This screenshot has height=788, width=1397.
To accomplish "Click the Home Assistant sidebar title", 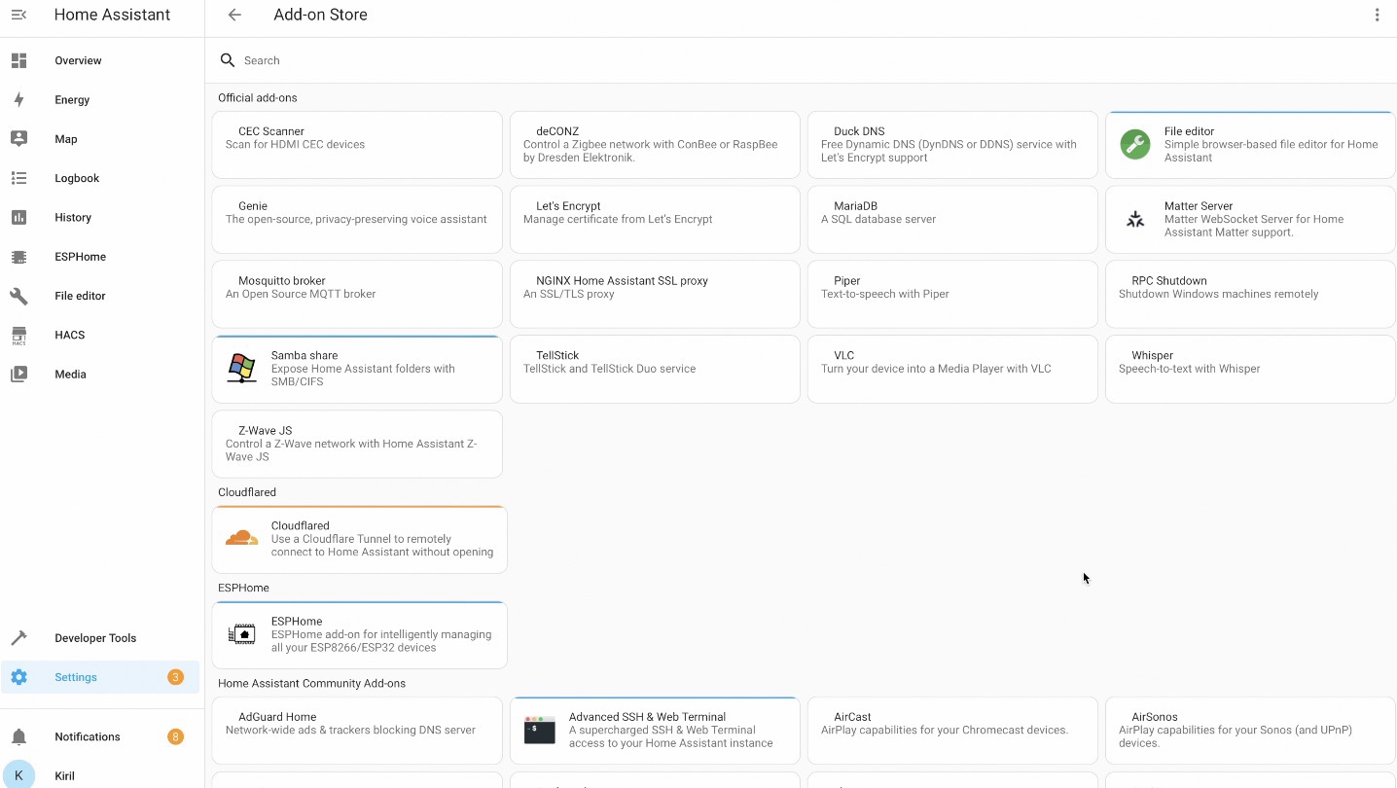I will [x=112, y=15].
